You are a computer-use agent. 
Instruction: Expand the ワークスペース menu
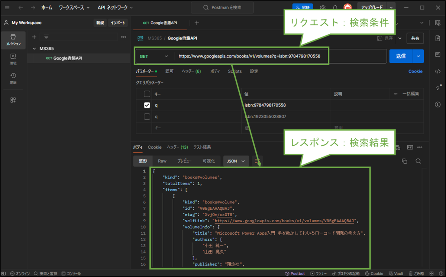(74, 7)
